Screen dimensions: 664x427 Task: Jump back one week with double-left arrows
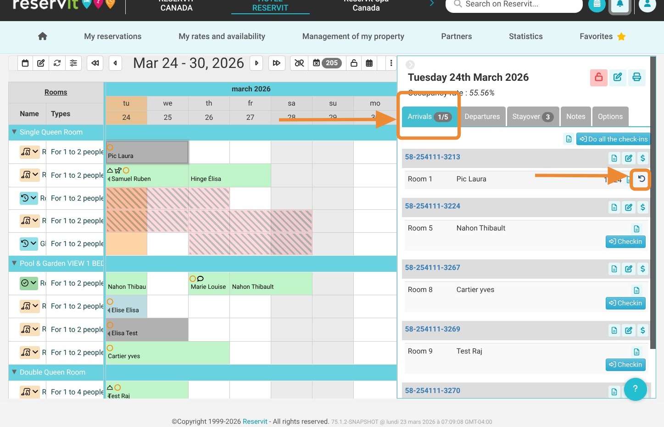tap(95, 63)
